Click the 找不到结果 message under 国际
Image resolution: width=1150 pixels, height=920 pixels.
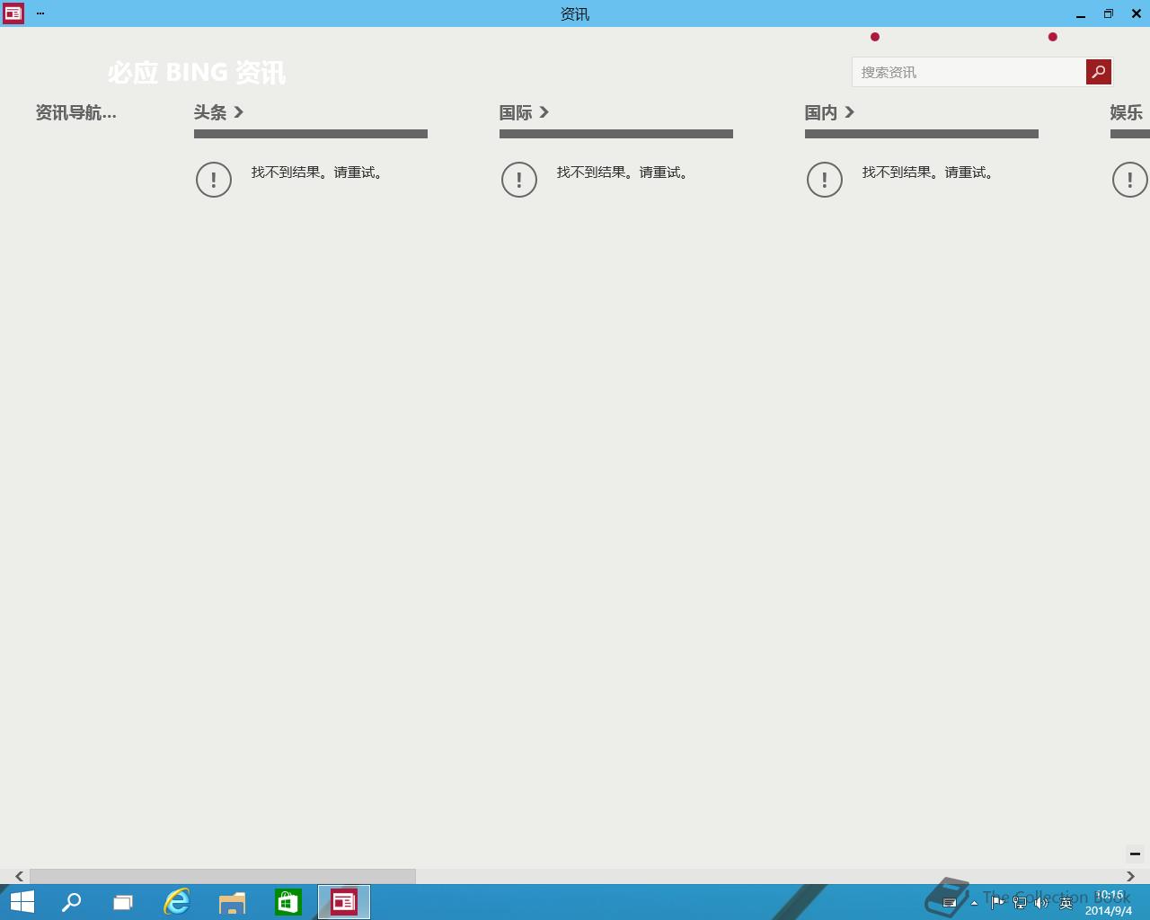point(624,172)
